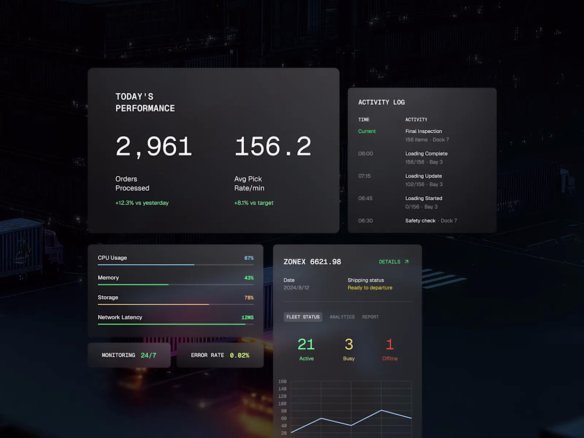Switch to the ANALYTICS tab
Screen dimensions: 584x438
pos(342,317)
